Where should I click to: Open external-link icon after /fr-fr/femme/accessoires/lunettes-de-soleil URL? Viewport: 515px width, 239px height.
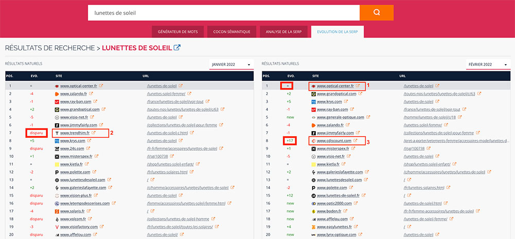pyautogui.click(x=221, y=149)
